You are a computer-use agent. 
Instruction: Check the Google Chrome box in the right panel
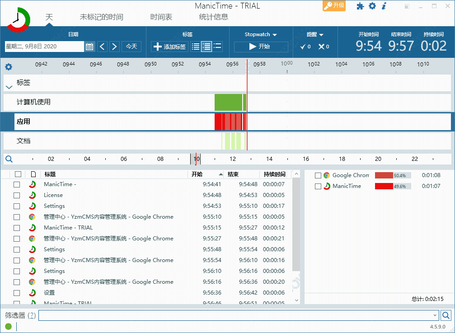coord(318,175)
